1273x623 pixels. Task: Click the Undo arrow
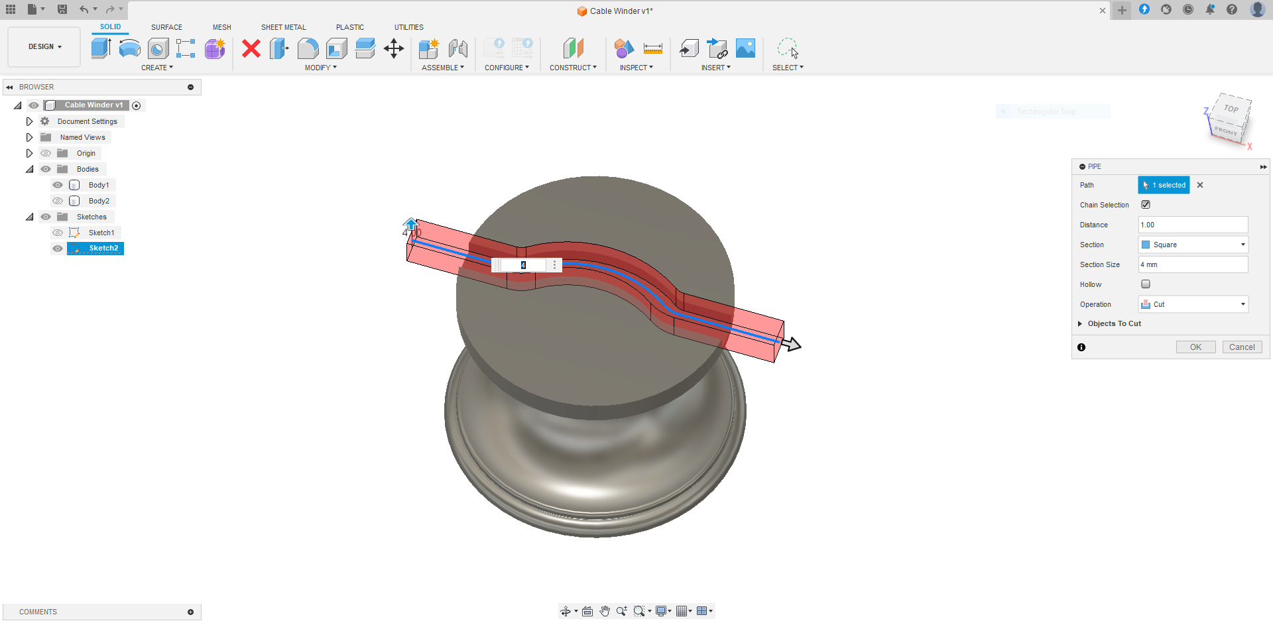click(x=84, y=9)
